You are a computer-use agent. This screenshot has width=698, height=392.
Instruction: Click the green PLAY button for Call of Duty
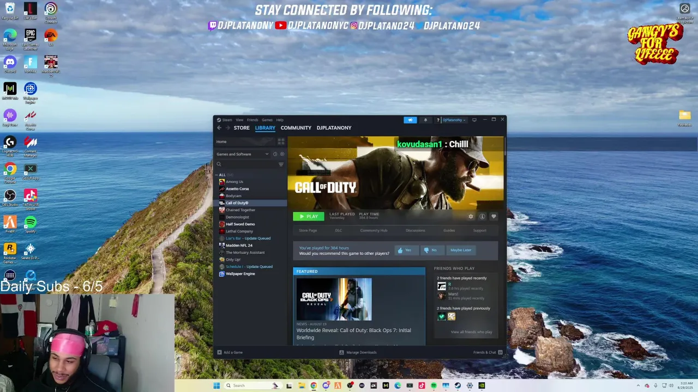(x=309, y=217)
